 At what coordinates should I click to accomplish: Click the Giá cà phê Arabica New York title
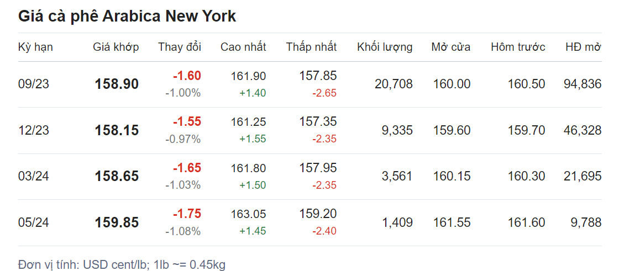tap(127, 17)
